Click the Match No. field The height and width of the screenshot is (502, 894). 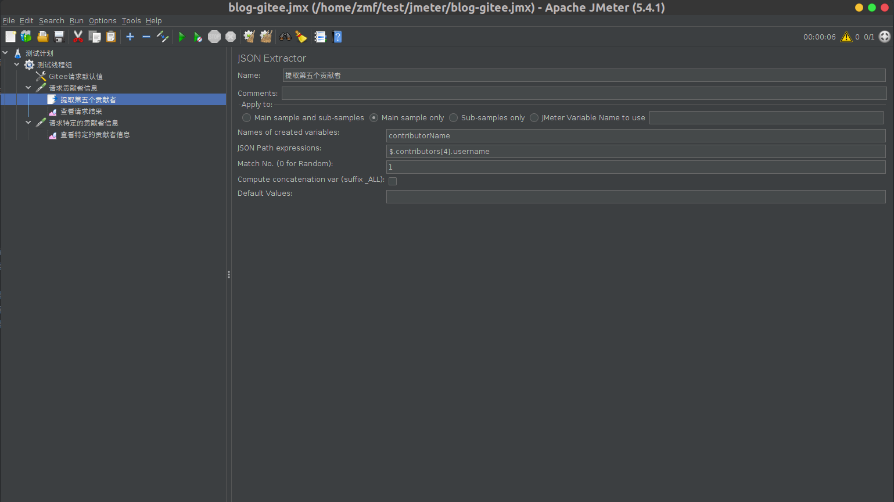click(636, 167)
